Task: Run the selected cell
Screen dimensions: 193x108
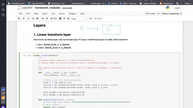Action: tap(54, 19)
